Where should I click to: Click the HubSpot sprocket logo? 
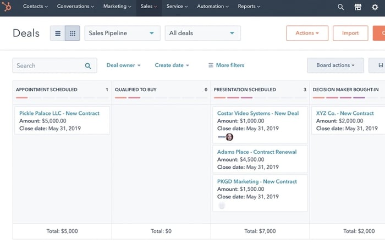pyautogui.click(x=8, y=7)
